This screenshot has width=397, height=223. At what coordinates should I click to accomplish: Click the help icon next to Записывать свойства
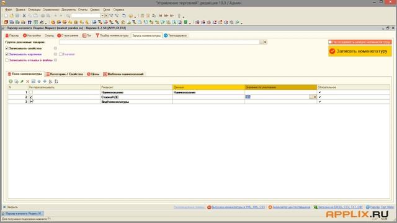(55, 48)
